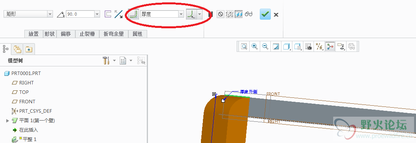
Task: Toggle the radius dimension location icon
Action: point(191,14)
